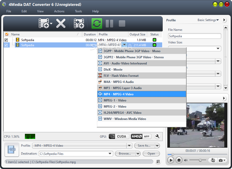Open the bottom Profile combo box arrow

click(x=129, y=146)
